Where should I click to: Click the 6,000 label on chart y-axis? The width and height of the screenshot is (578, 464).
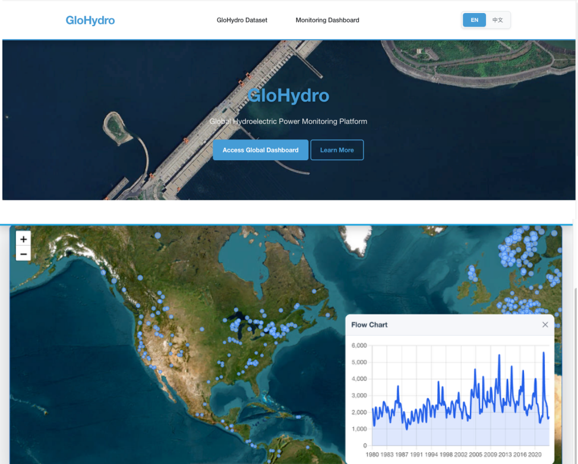[x=358, y=345]
